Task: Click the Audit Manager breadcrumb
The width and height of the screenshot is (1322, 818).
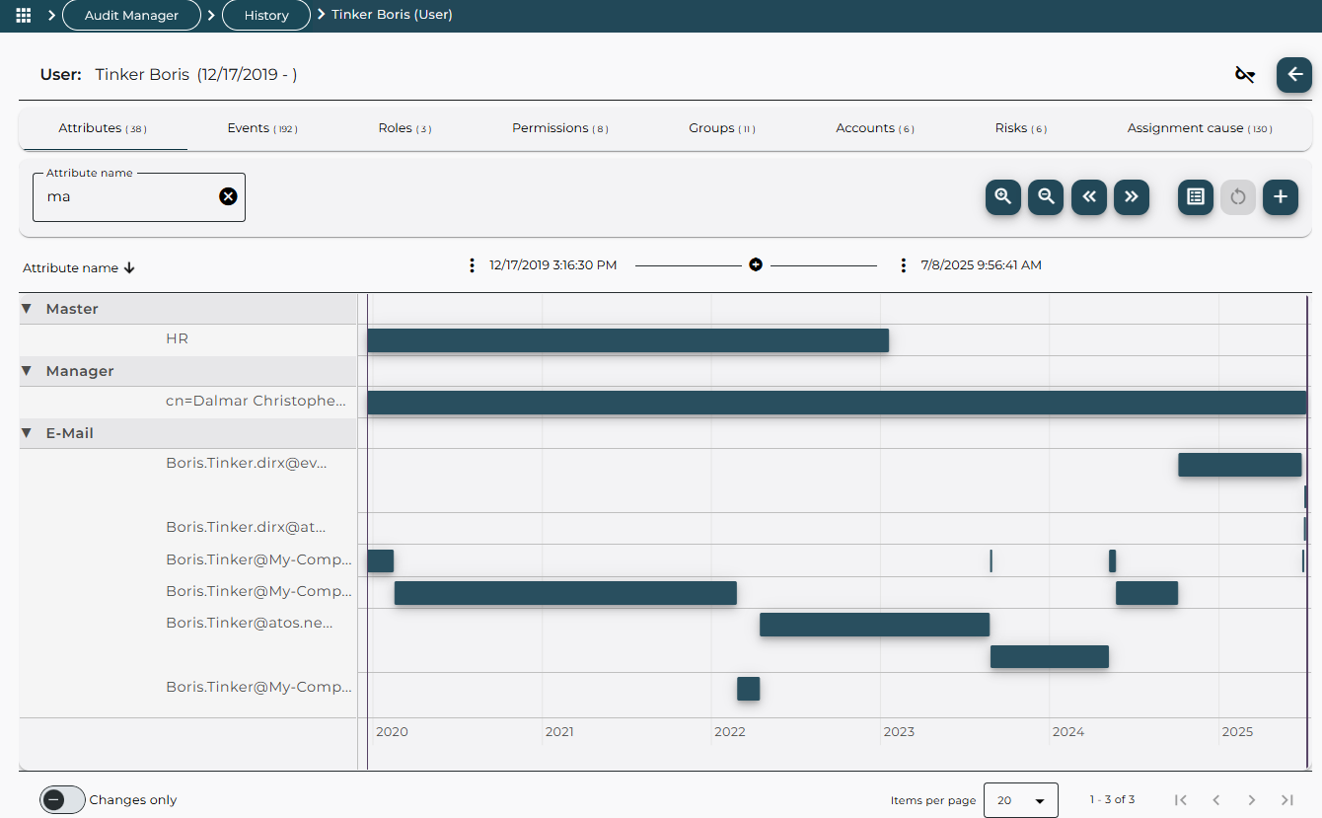Action: pos(131,15)
